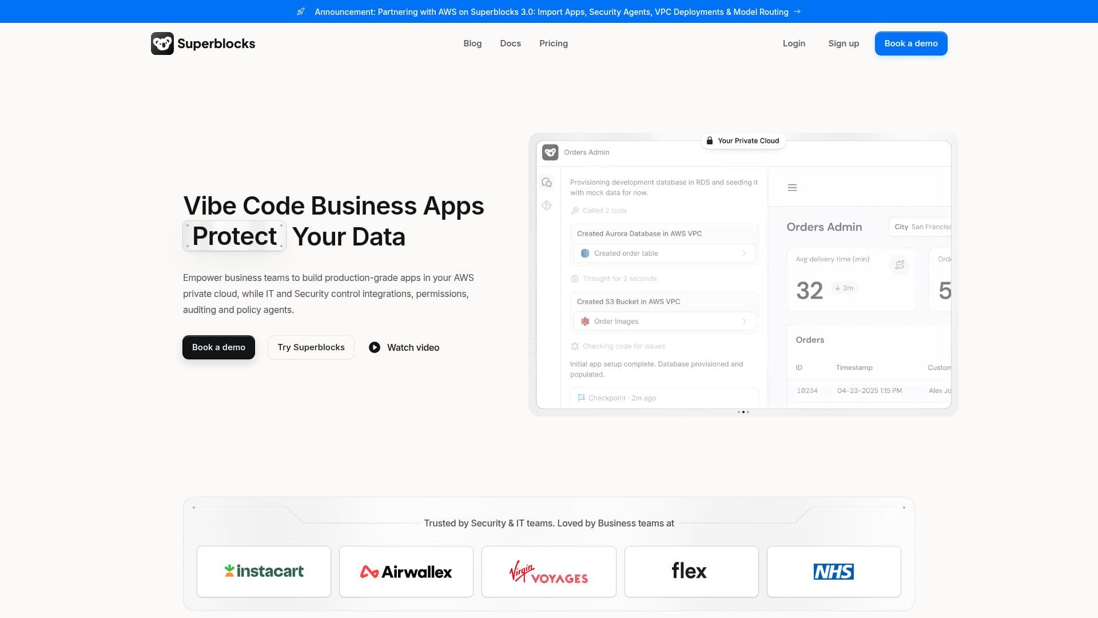Click the 'Created Aurora Database in AWS VPC' text
1098x618 pixels.
tap(639, 233)
